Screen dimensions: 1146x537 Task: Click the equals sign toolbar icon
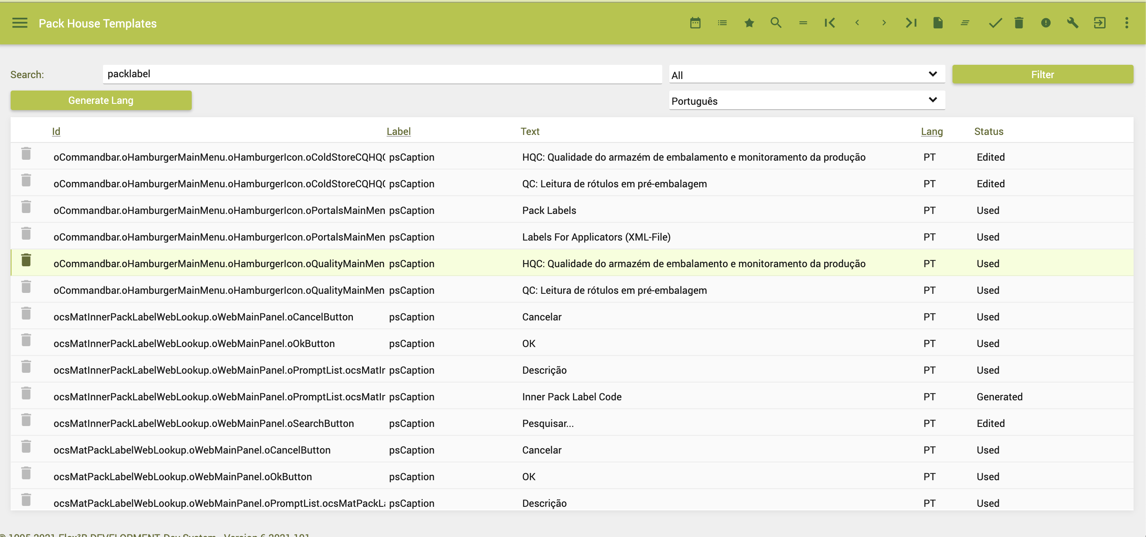(x=803, y=23)
